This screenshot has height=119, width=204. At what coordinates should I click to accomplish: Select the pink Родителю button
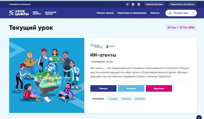[159, 89]
